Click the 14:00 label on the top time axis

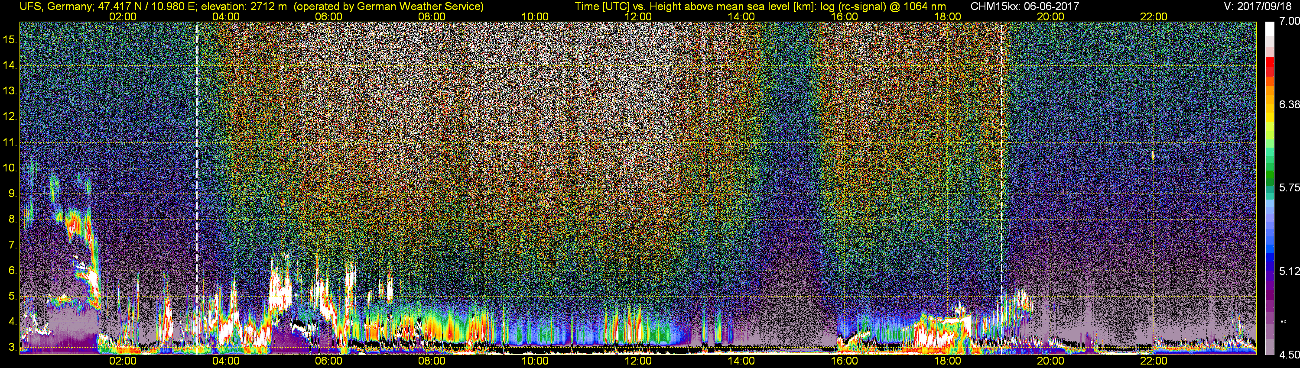[x=741, y=16]
